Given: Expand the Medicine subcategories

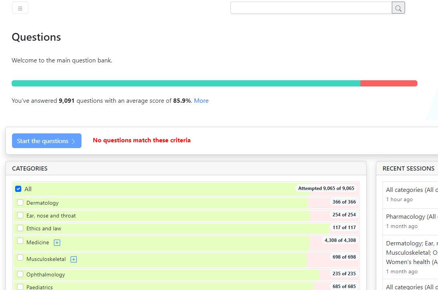Looking at the screenshot, I should point(57,242).
